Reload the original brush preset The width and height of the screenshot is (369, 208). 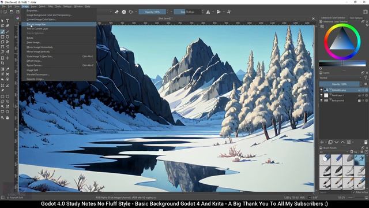tap(131, 12)
